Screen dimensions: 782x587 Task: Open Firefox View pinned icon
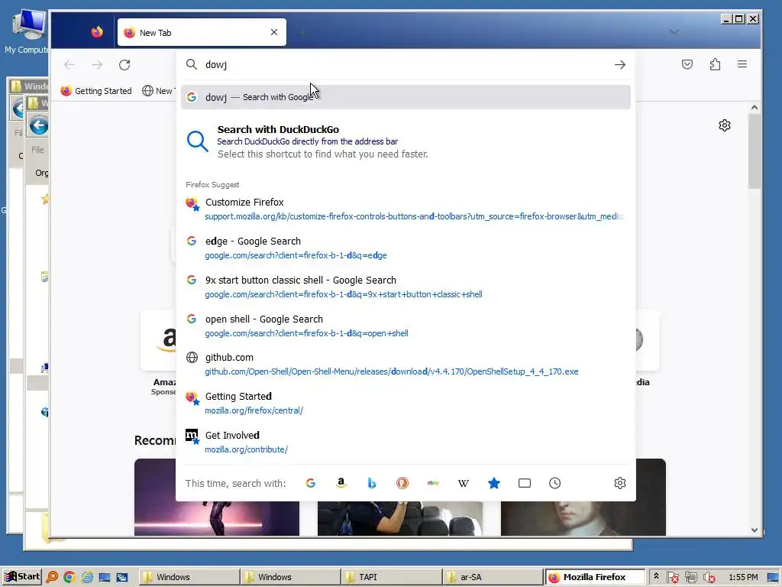coord(97,32)
